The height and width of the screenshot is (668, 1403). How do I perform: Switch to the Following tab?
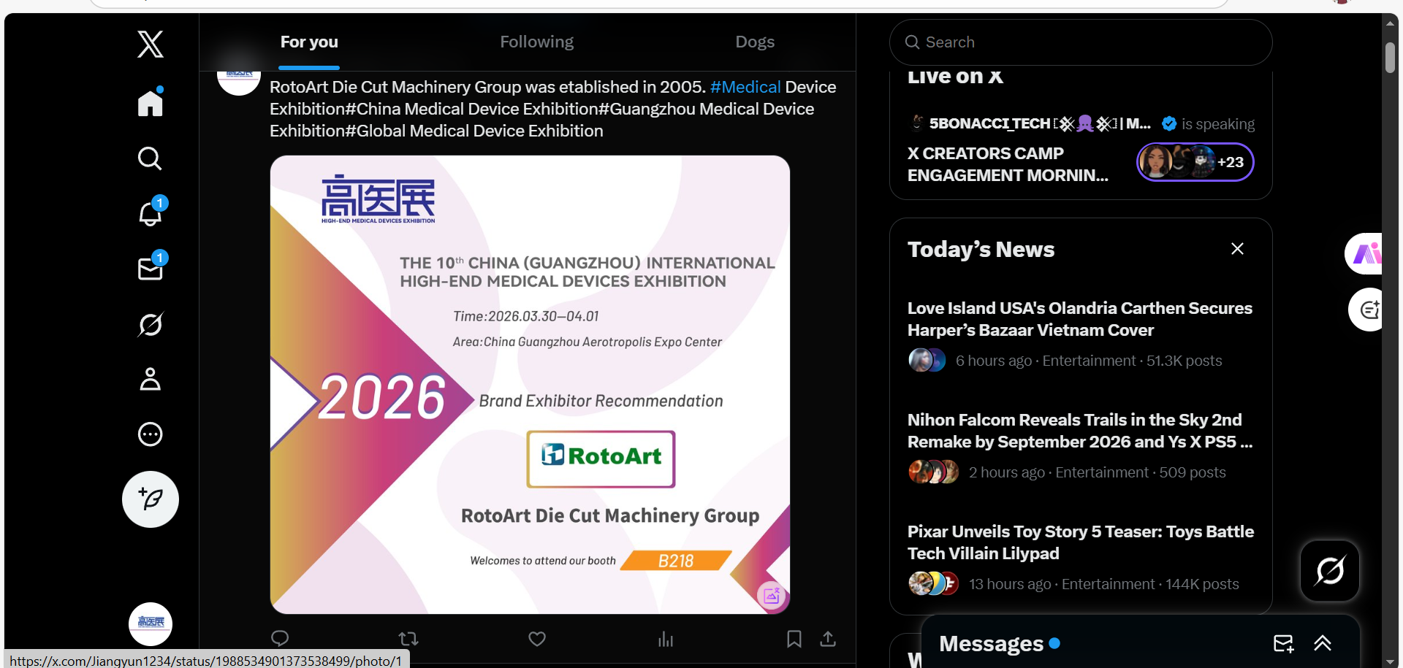536,42
